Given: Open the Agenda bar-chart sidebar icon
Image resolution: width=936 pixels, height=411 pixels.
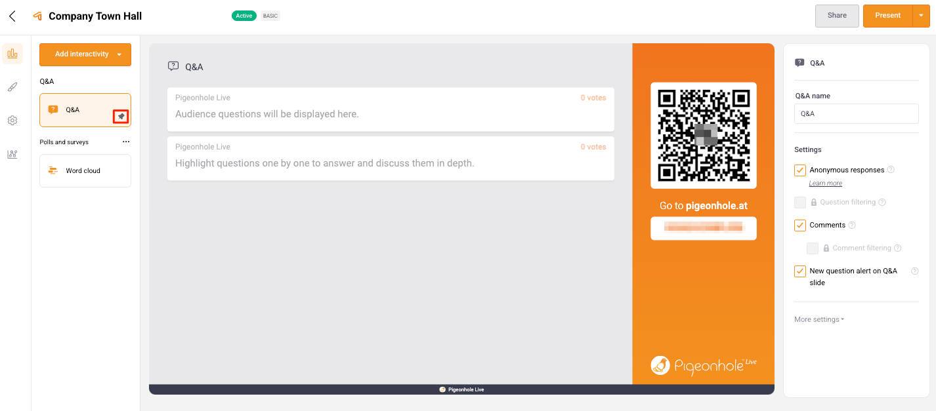Looking at the screenshot, I should tap(12, 54).
